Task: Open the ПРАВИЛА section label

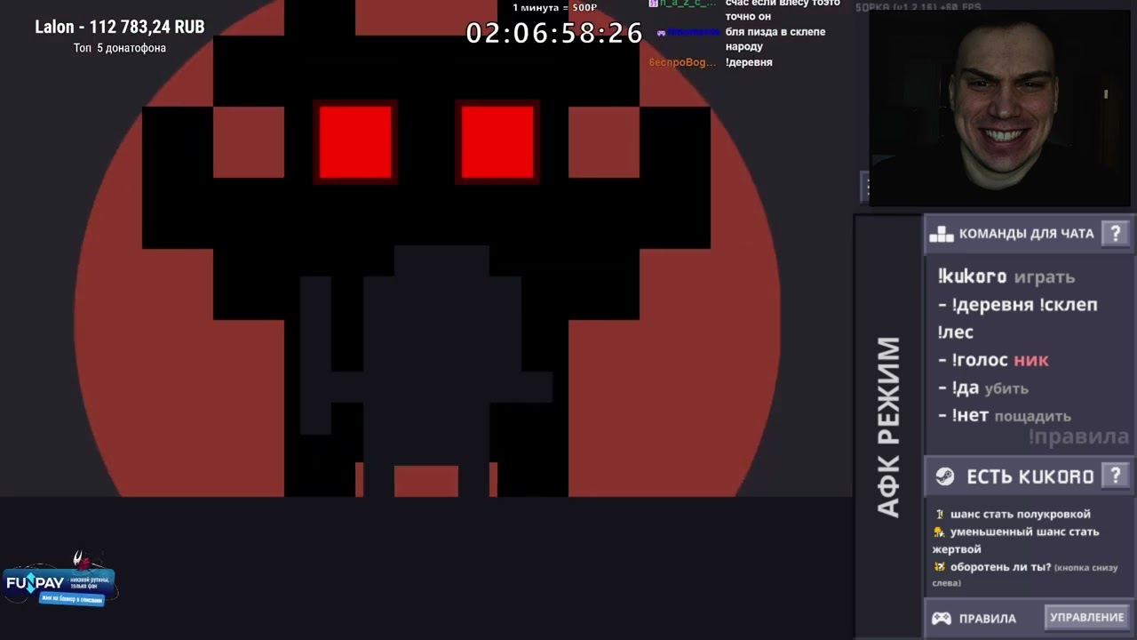Action: point(987,619)
